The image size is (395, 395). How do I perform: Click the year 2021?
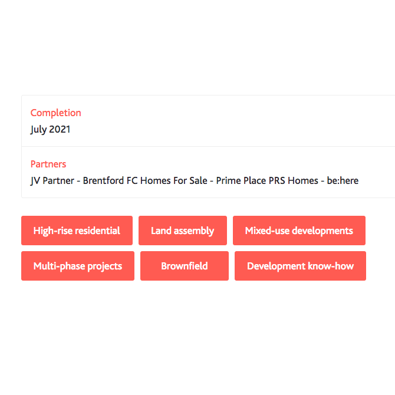60,130
